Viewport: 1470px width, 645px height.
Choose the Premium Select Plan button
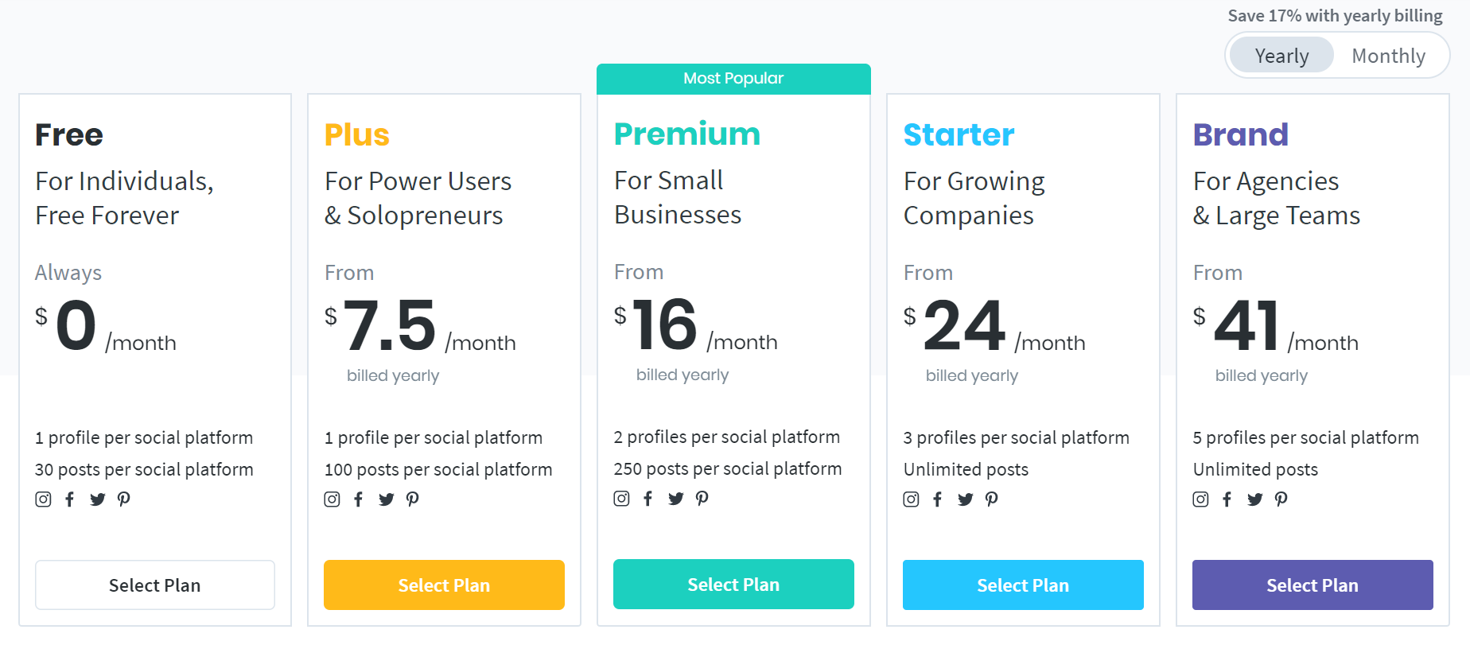pyautogui.click(x=733, y=585)
